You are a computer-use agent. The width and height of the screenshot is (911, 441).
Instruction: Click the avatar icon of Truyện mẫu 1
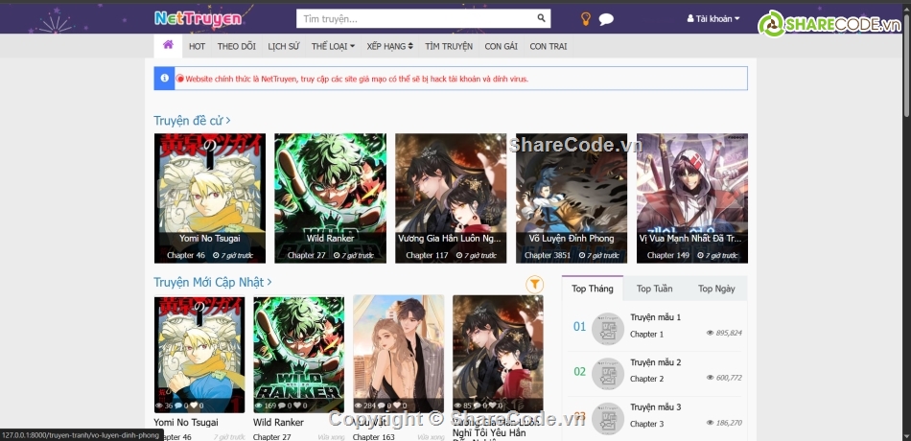pos(608,329)
